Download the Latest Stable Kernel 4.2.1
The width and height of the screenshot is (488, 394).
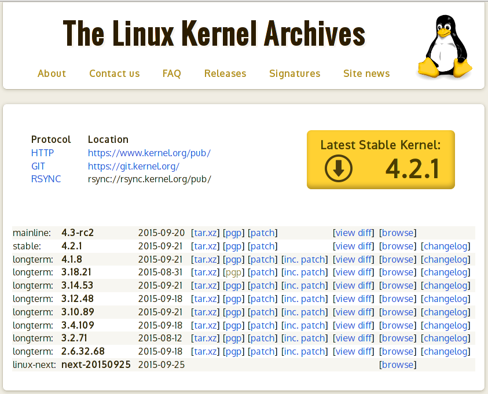click(x=381, y=160)
